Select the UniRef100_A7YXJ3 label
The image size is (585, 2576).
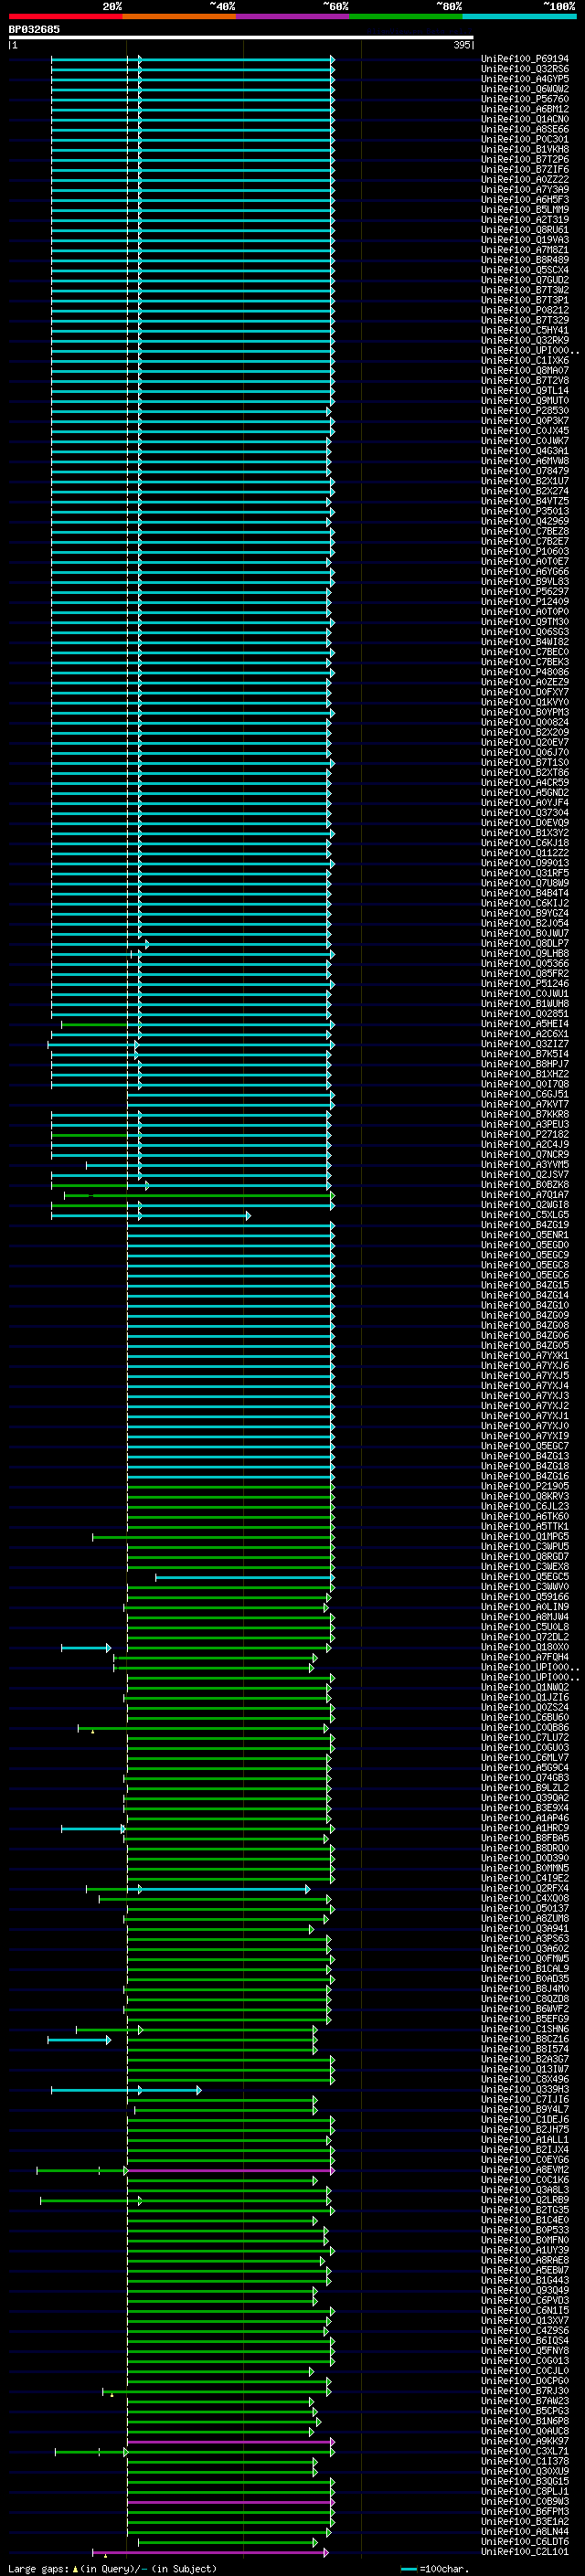pos(525,1396)
